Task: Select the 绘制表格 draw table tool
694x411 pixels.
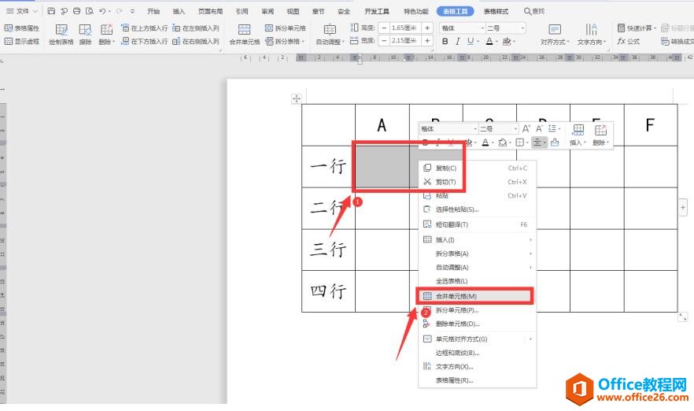Action: [61, 35]
